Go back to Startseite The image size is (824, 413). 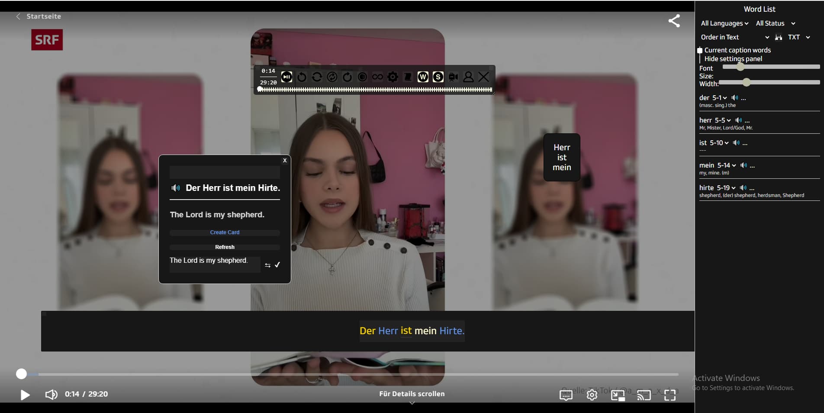pos(39,16)
